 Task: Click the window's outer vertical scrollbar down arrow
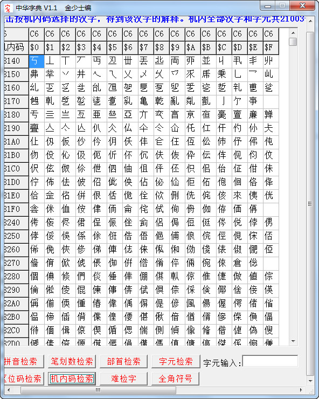coord(310,381)
